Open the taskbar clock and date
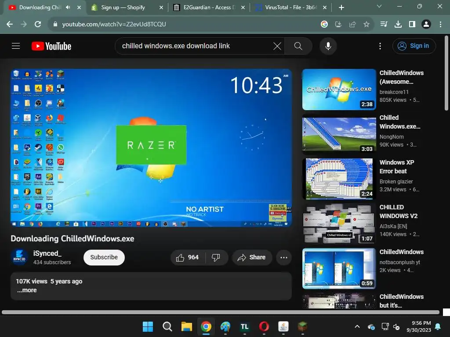 (418, 326)
